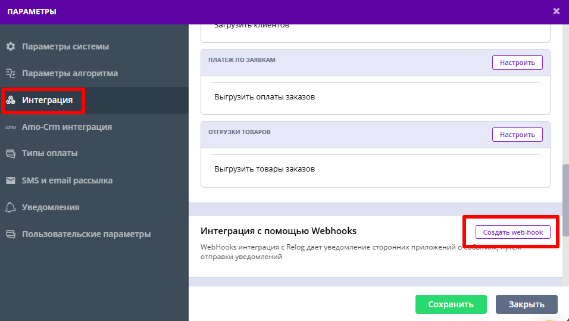
Task: Click the card icon beside Типы оплаты
Action: pos(10,154)
